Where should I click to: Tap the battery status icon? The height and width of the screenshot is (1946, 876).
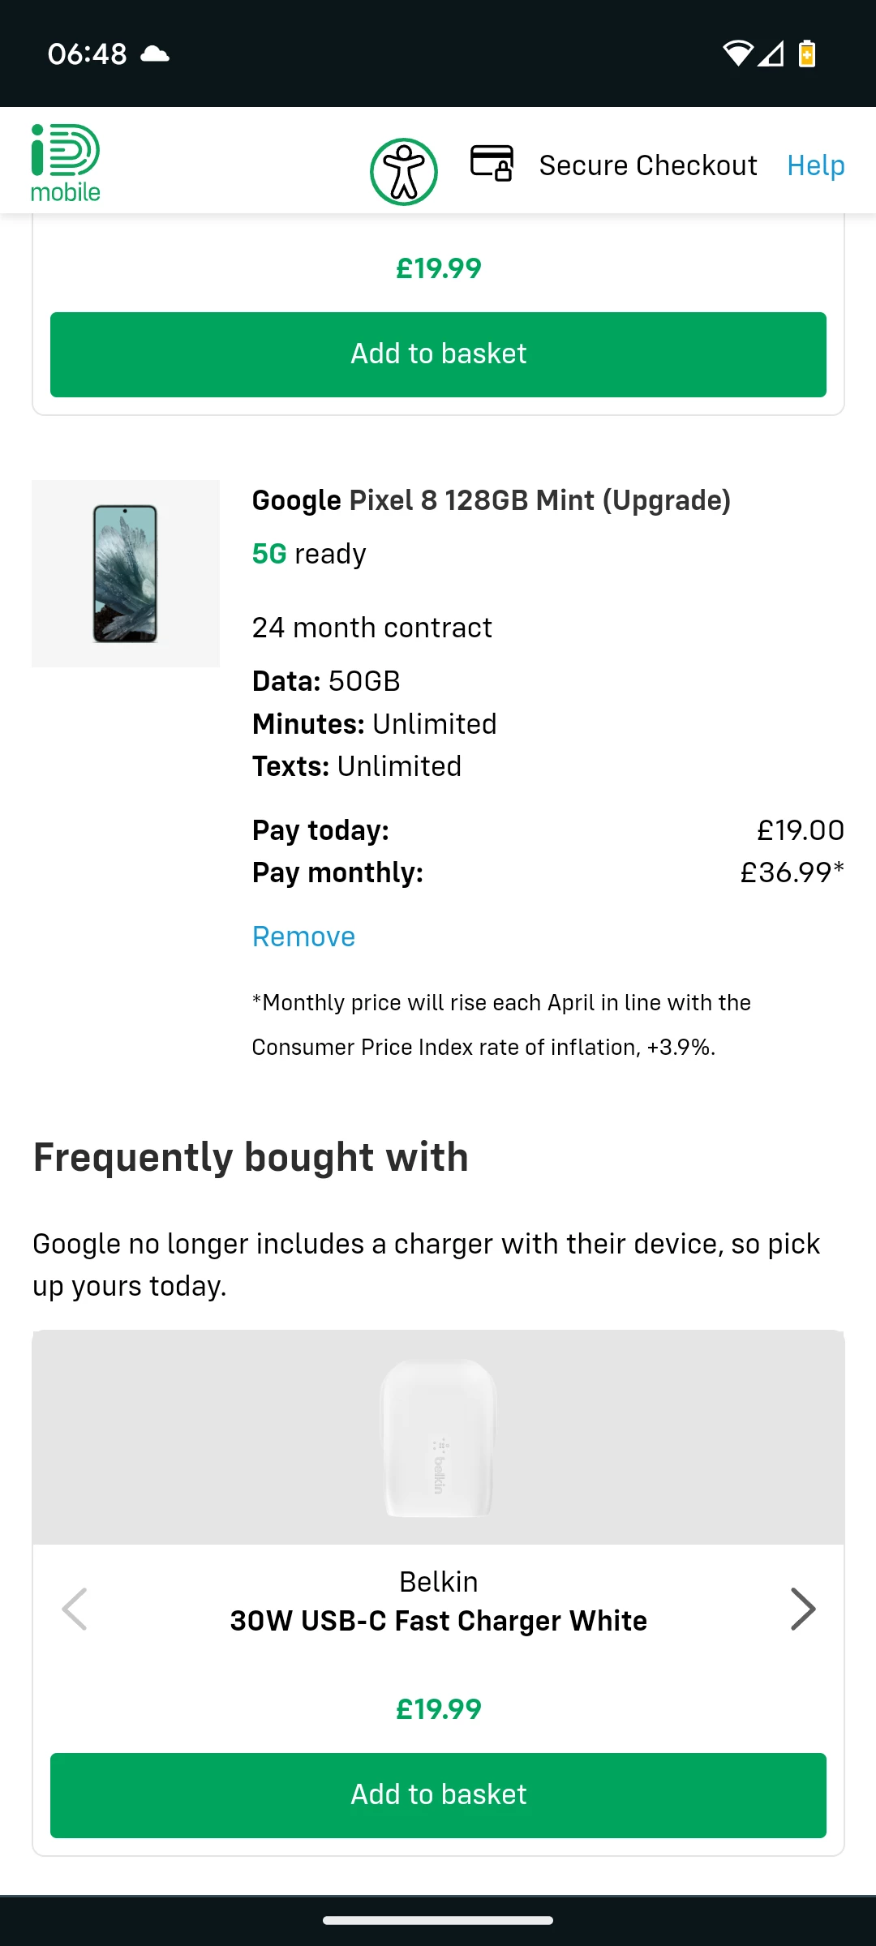(x=807, y=54)
